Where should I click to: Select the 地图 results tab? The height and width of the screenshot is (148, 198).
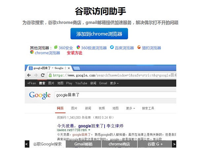(115, 108)
